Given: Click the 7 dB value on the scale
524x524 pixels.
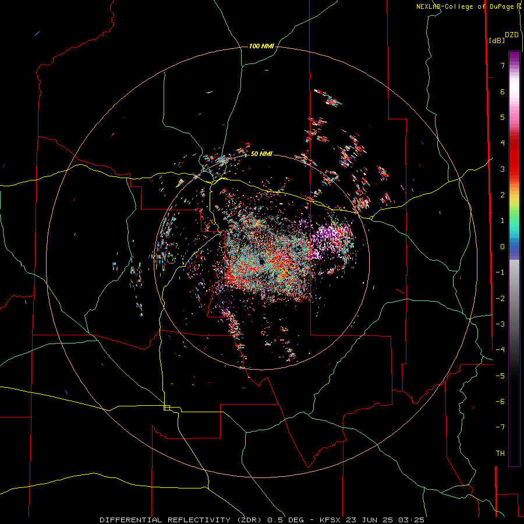Looking at the screenshot, I should coord(502,65).
